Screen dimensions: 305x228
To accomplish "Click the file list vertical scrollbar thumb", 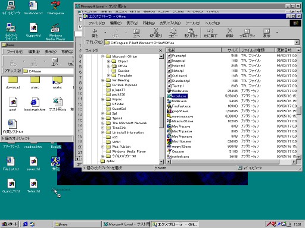I will 298,110.
